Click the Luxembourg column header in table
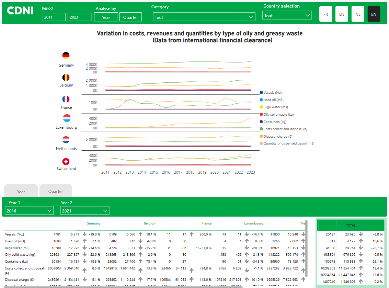 pos(253,223)
